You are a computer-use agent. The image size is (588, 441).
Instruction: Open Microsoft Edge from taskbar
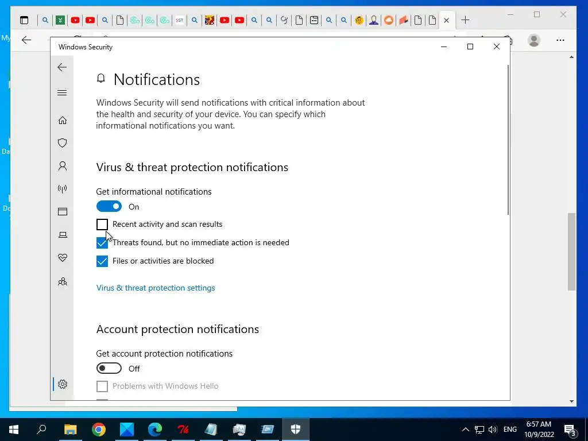pos(155,430)
